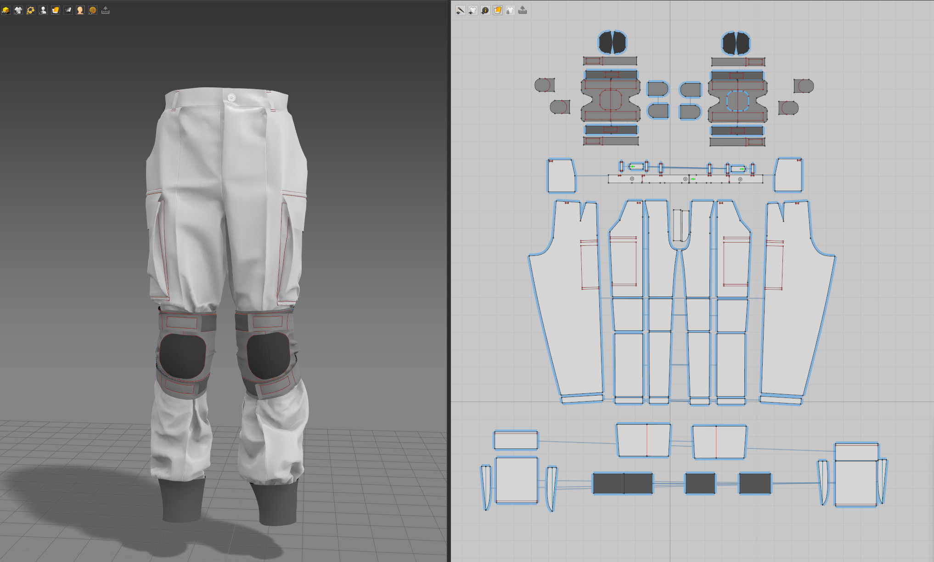Click the waistband button on 3D pants
The width and height of the screenshot is (934, 562).
click(x=231, y=97)
